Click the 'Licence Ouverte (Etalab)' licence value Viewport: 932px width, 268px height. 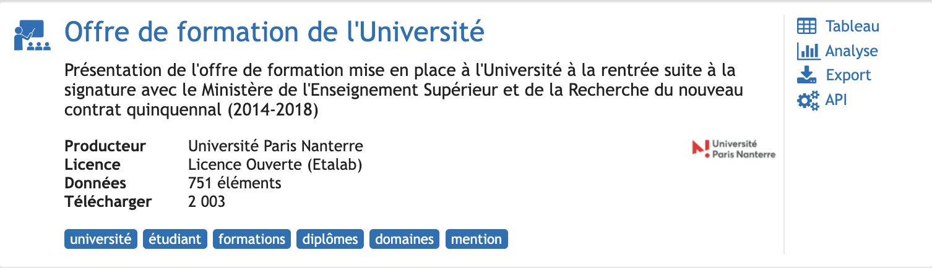(x=275, y=165)
